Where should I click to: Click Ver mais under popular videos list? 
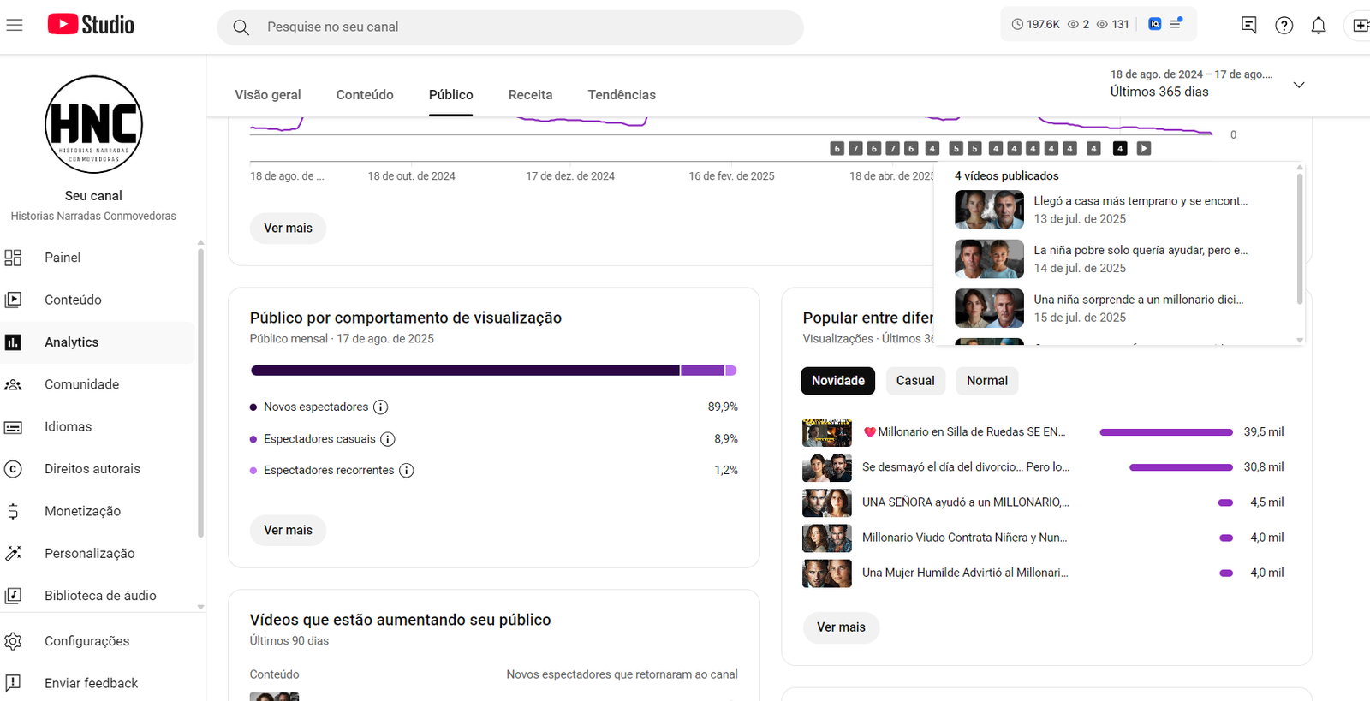click(841, 627)
